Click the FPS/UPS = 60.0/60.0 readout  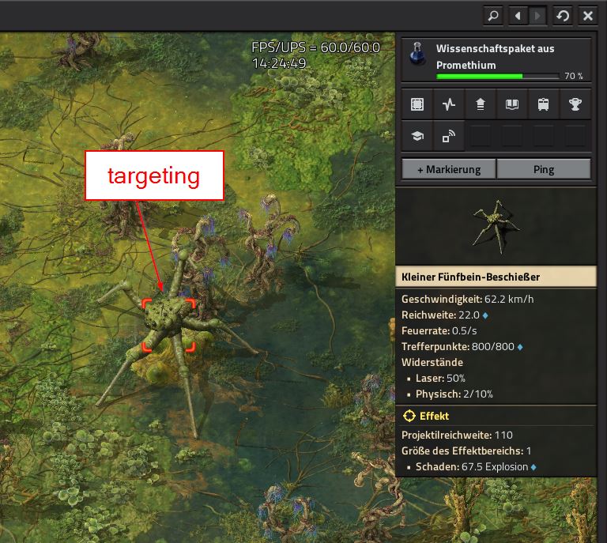315,47
